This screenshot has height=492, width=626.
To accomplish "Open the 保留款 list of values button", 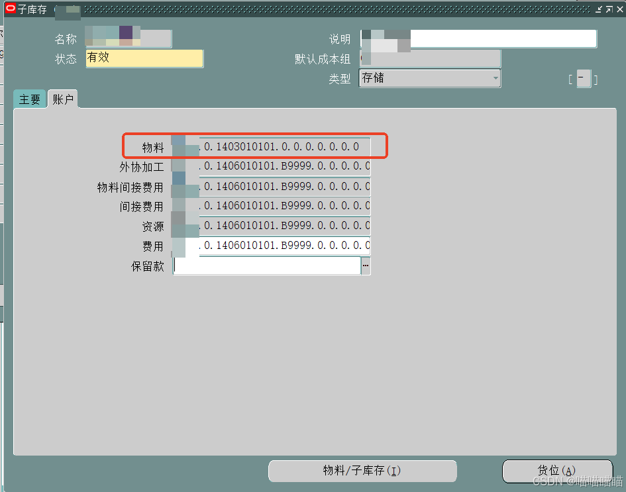I will click(x=366, y=266).
